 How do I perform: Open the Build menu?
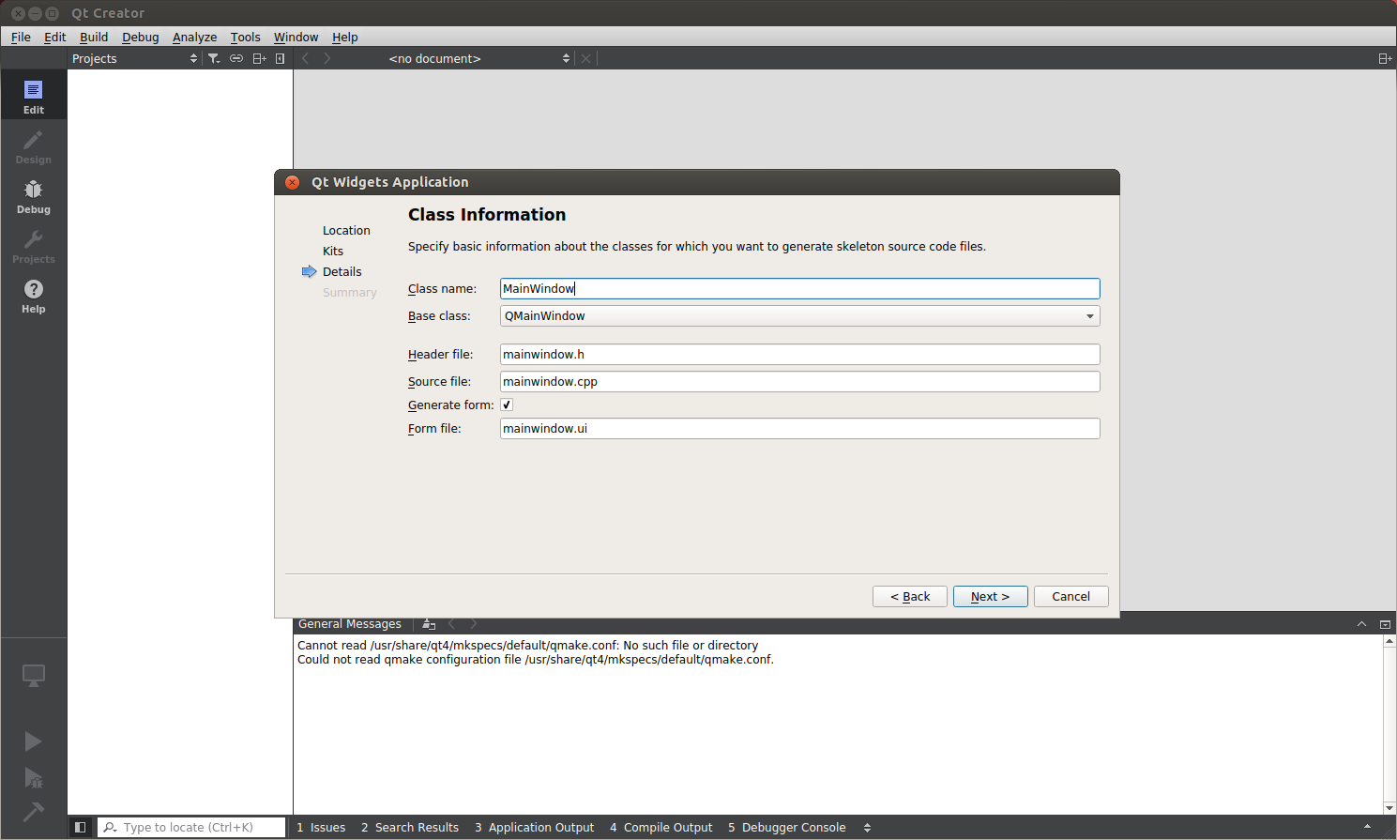tap(94, 37)
